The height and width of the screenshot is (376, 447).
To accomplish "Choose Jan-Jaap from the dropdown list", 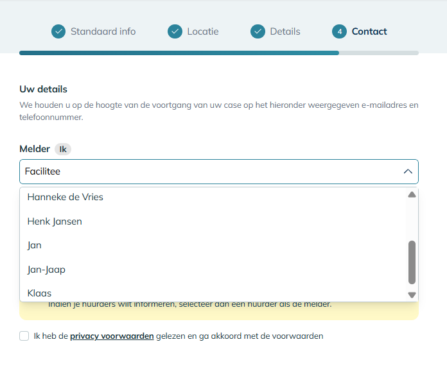I will [46, 269].
